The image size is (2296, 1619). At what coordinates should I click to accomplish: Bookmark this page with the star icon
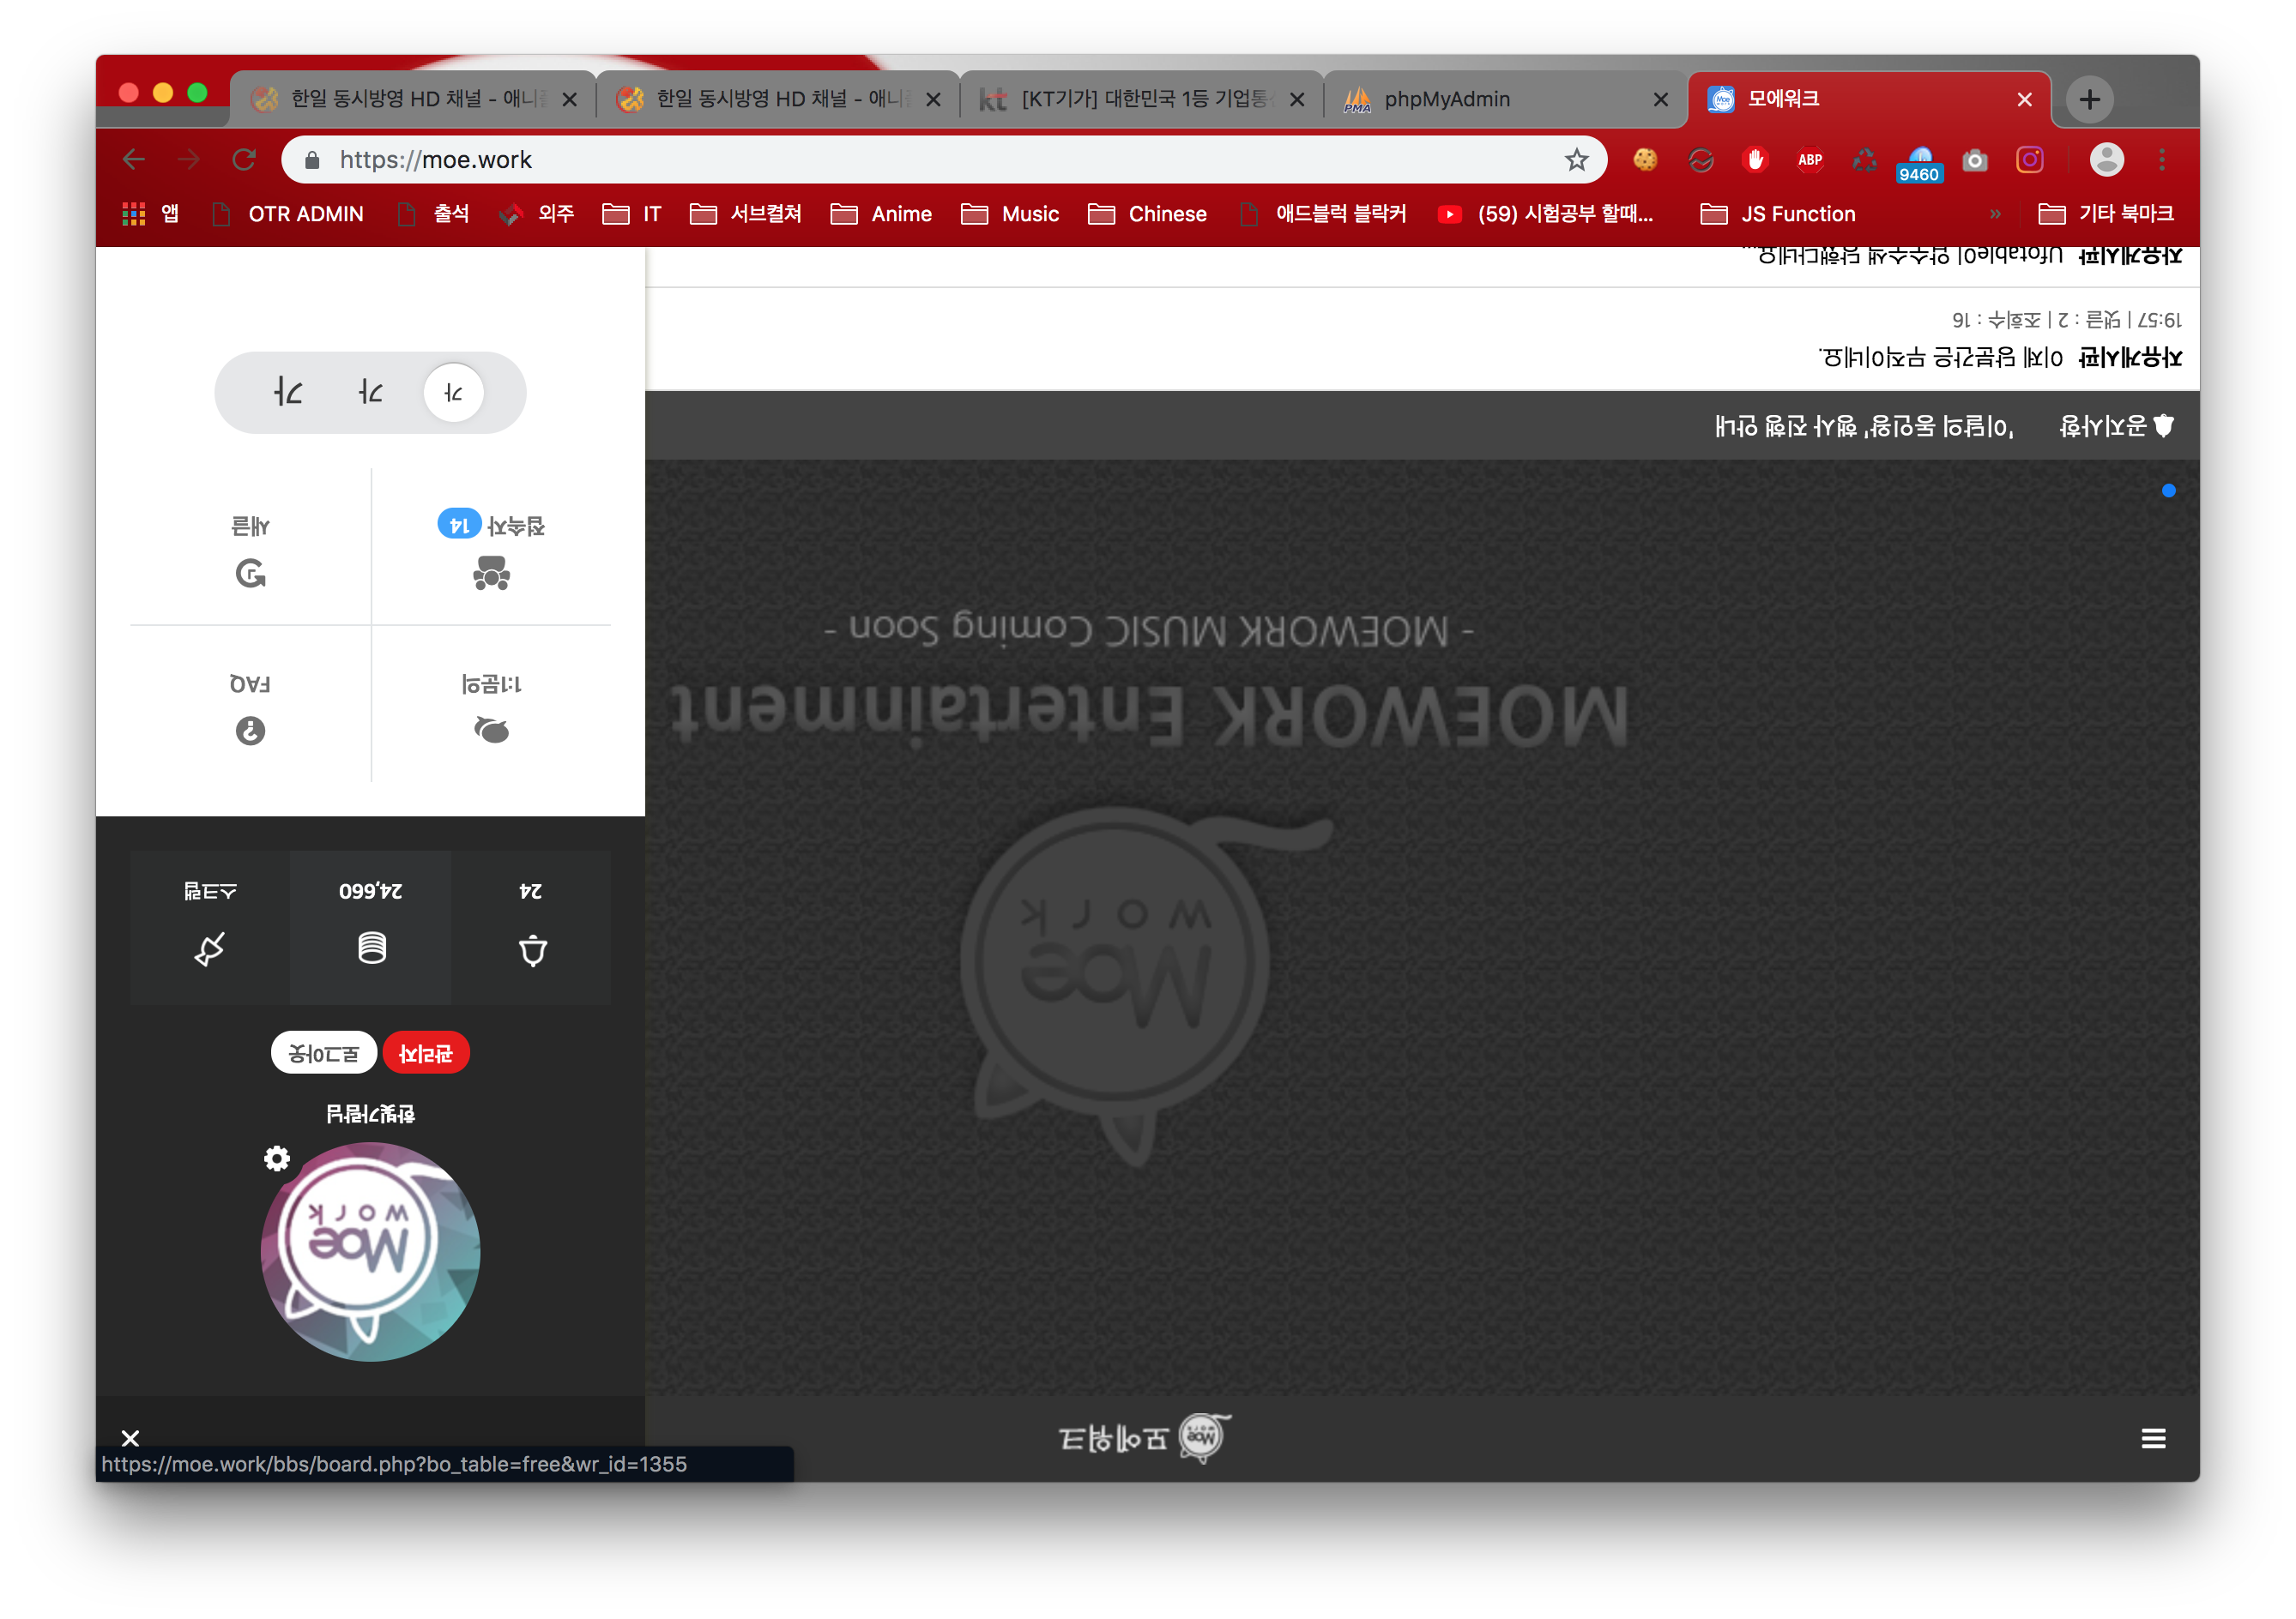point(1577,159)
